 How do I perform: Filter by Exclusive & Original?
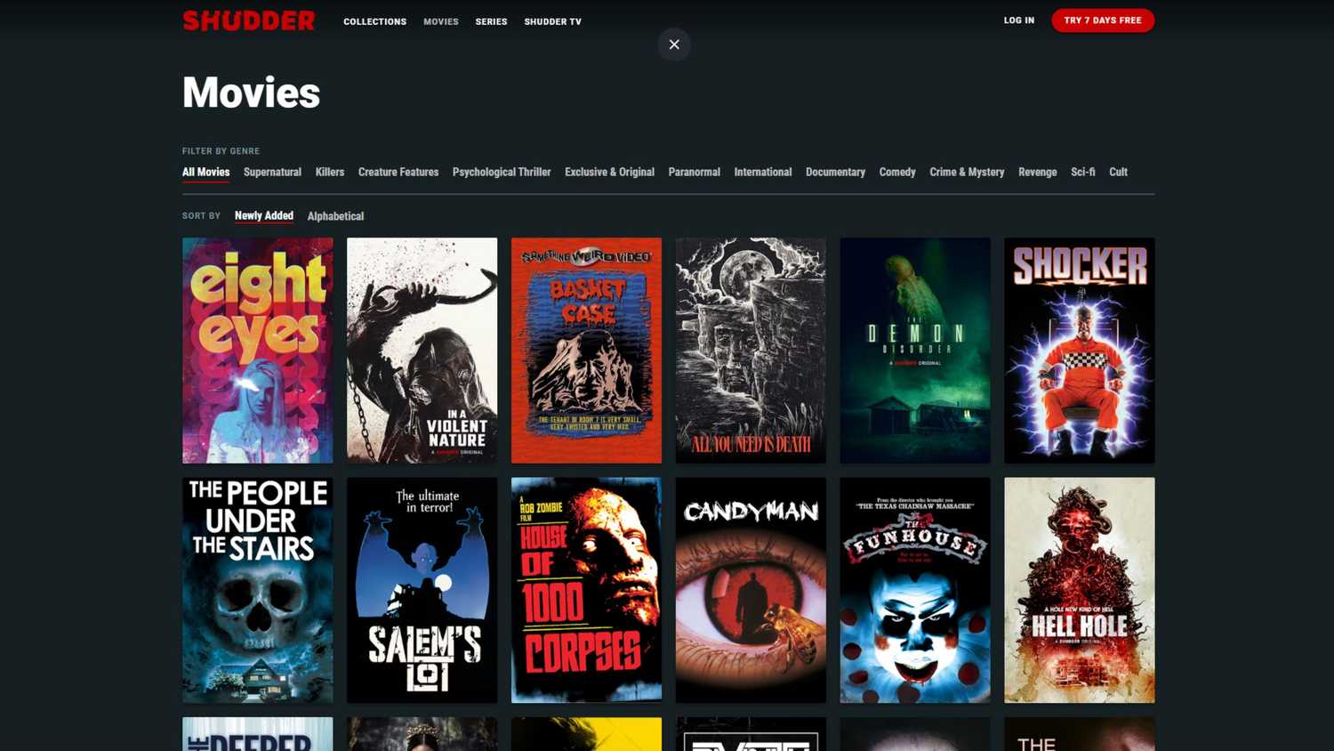point(609,172)
